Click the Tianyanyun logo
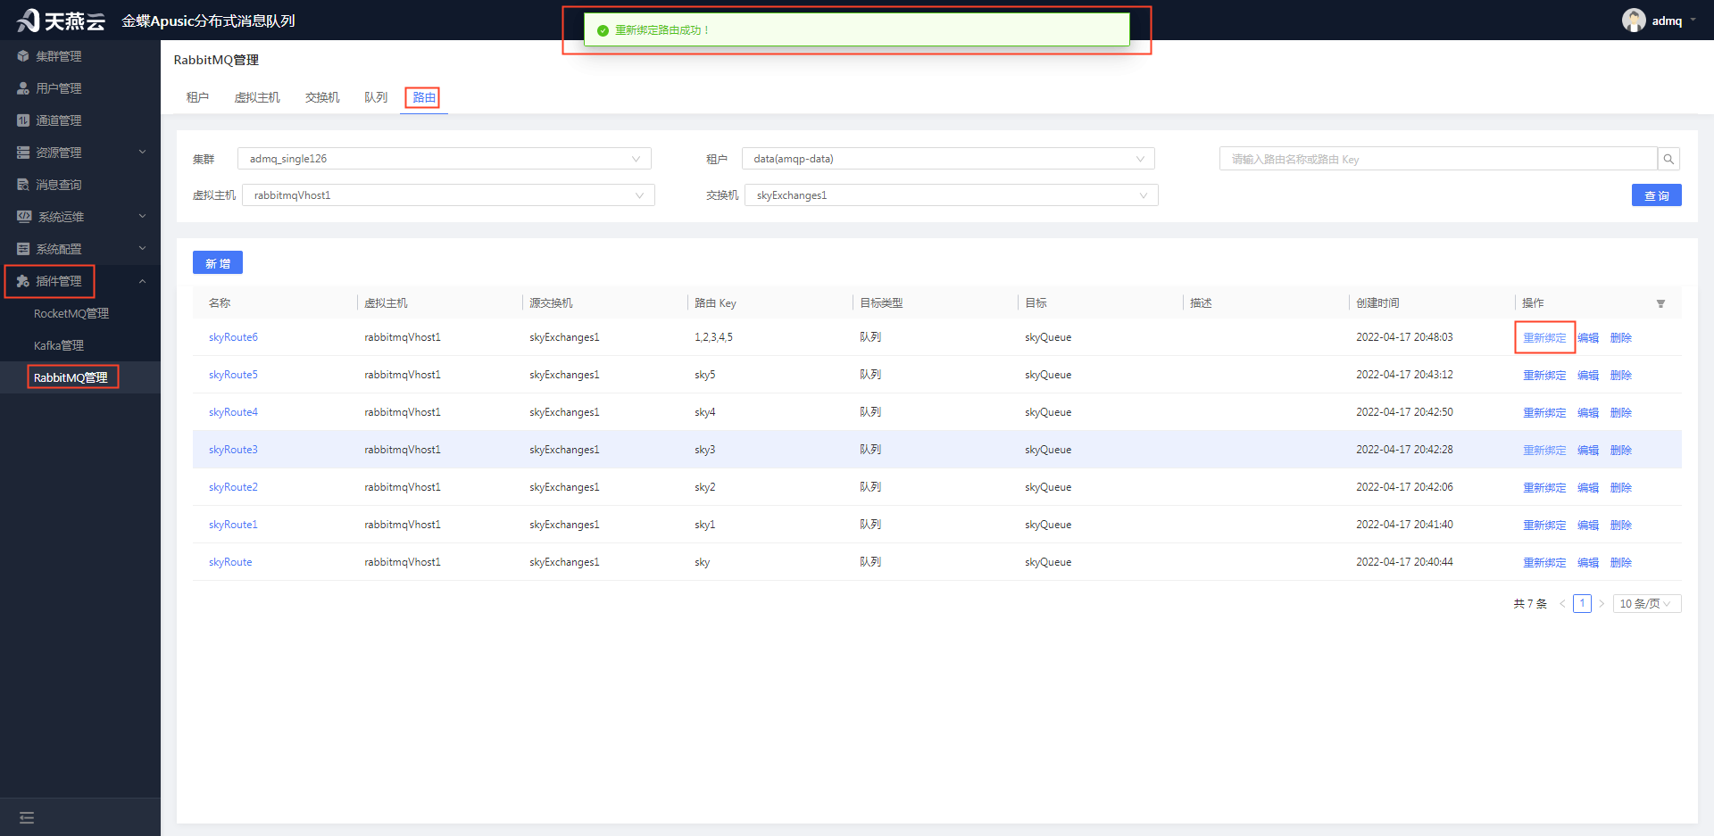Image resolution: width=1714 pixels, height=836 pixels. point(61,21)
